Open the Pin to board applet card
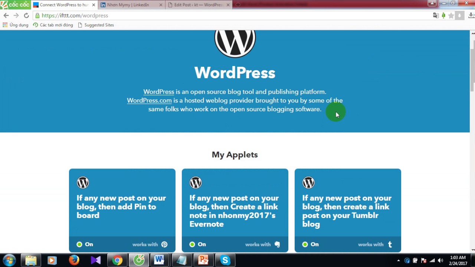Screen dimensions: 475x267 point(122,210)
